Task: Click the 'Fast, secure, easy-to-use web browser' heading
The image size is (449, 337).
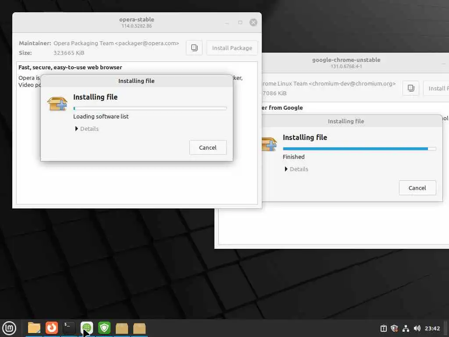Action: click(70, 67)
